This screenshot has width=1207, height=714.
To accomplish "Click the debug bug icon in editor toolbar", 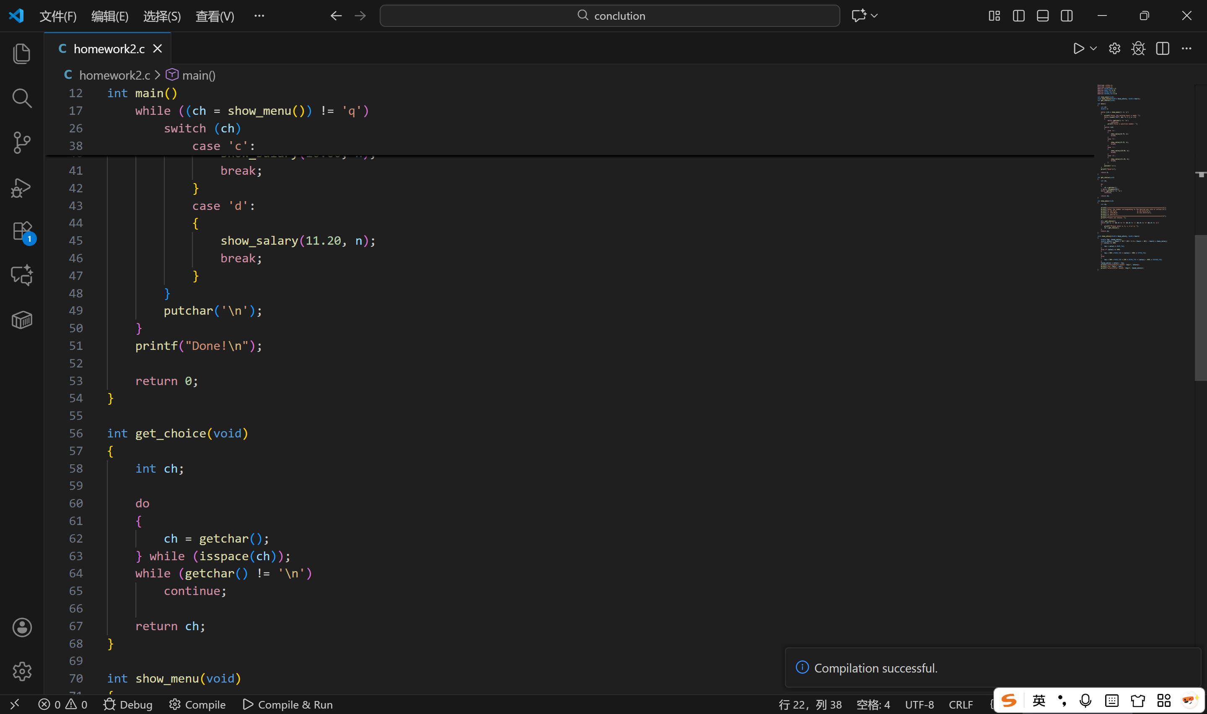I will 1138,49.
